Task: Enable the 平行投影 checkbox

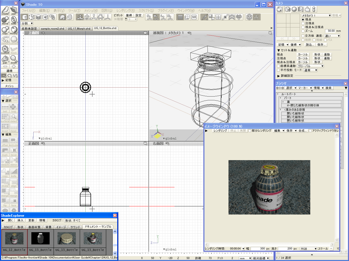Action: (278, 70)
